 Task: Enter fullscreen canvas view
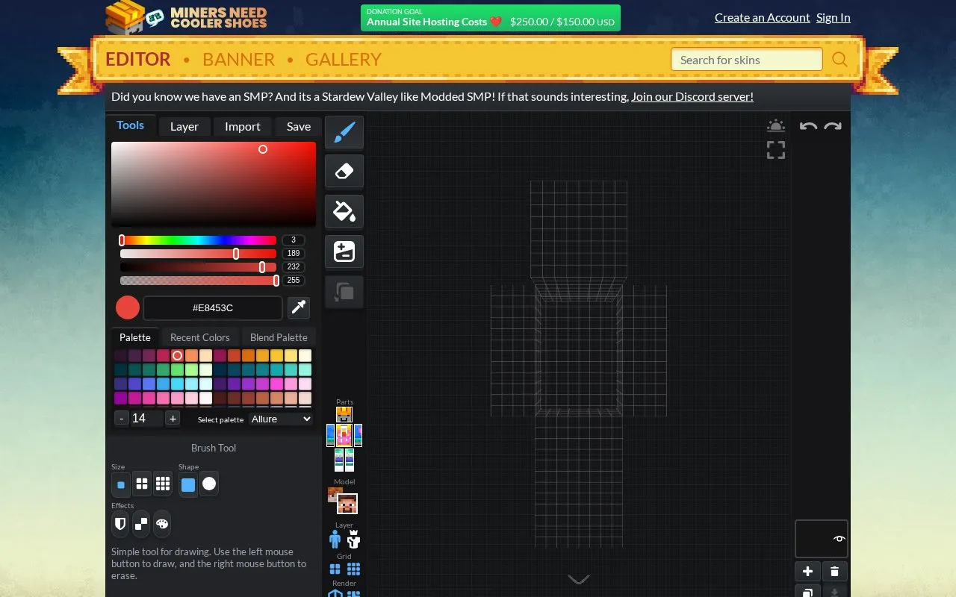(776, 150)
